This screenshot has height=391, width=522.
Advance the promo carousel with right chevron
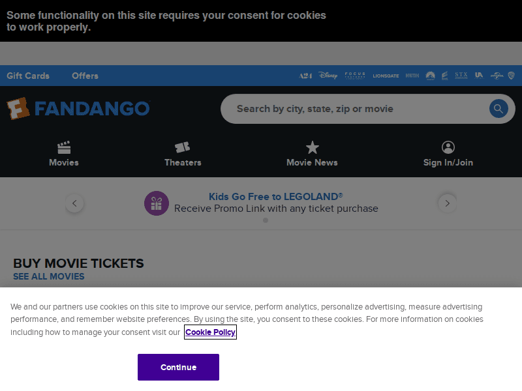(x=447, y=203)
